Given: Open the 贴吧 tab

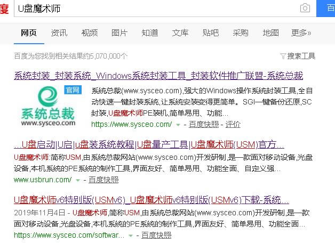Looking at the screenshot, I should click(x=210, y=33).
